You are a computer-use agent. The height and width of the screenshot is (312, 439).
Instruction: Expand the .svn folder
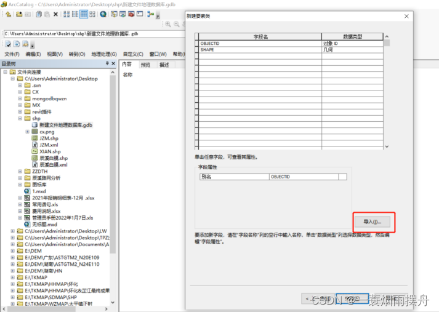20,85
